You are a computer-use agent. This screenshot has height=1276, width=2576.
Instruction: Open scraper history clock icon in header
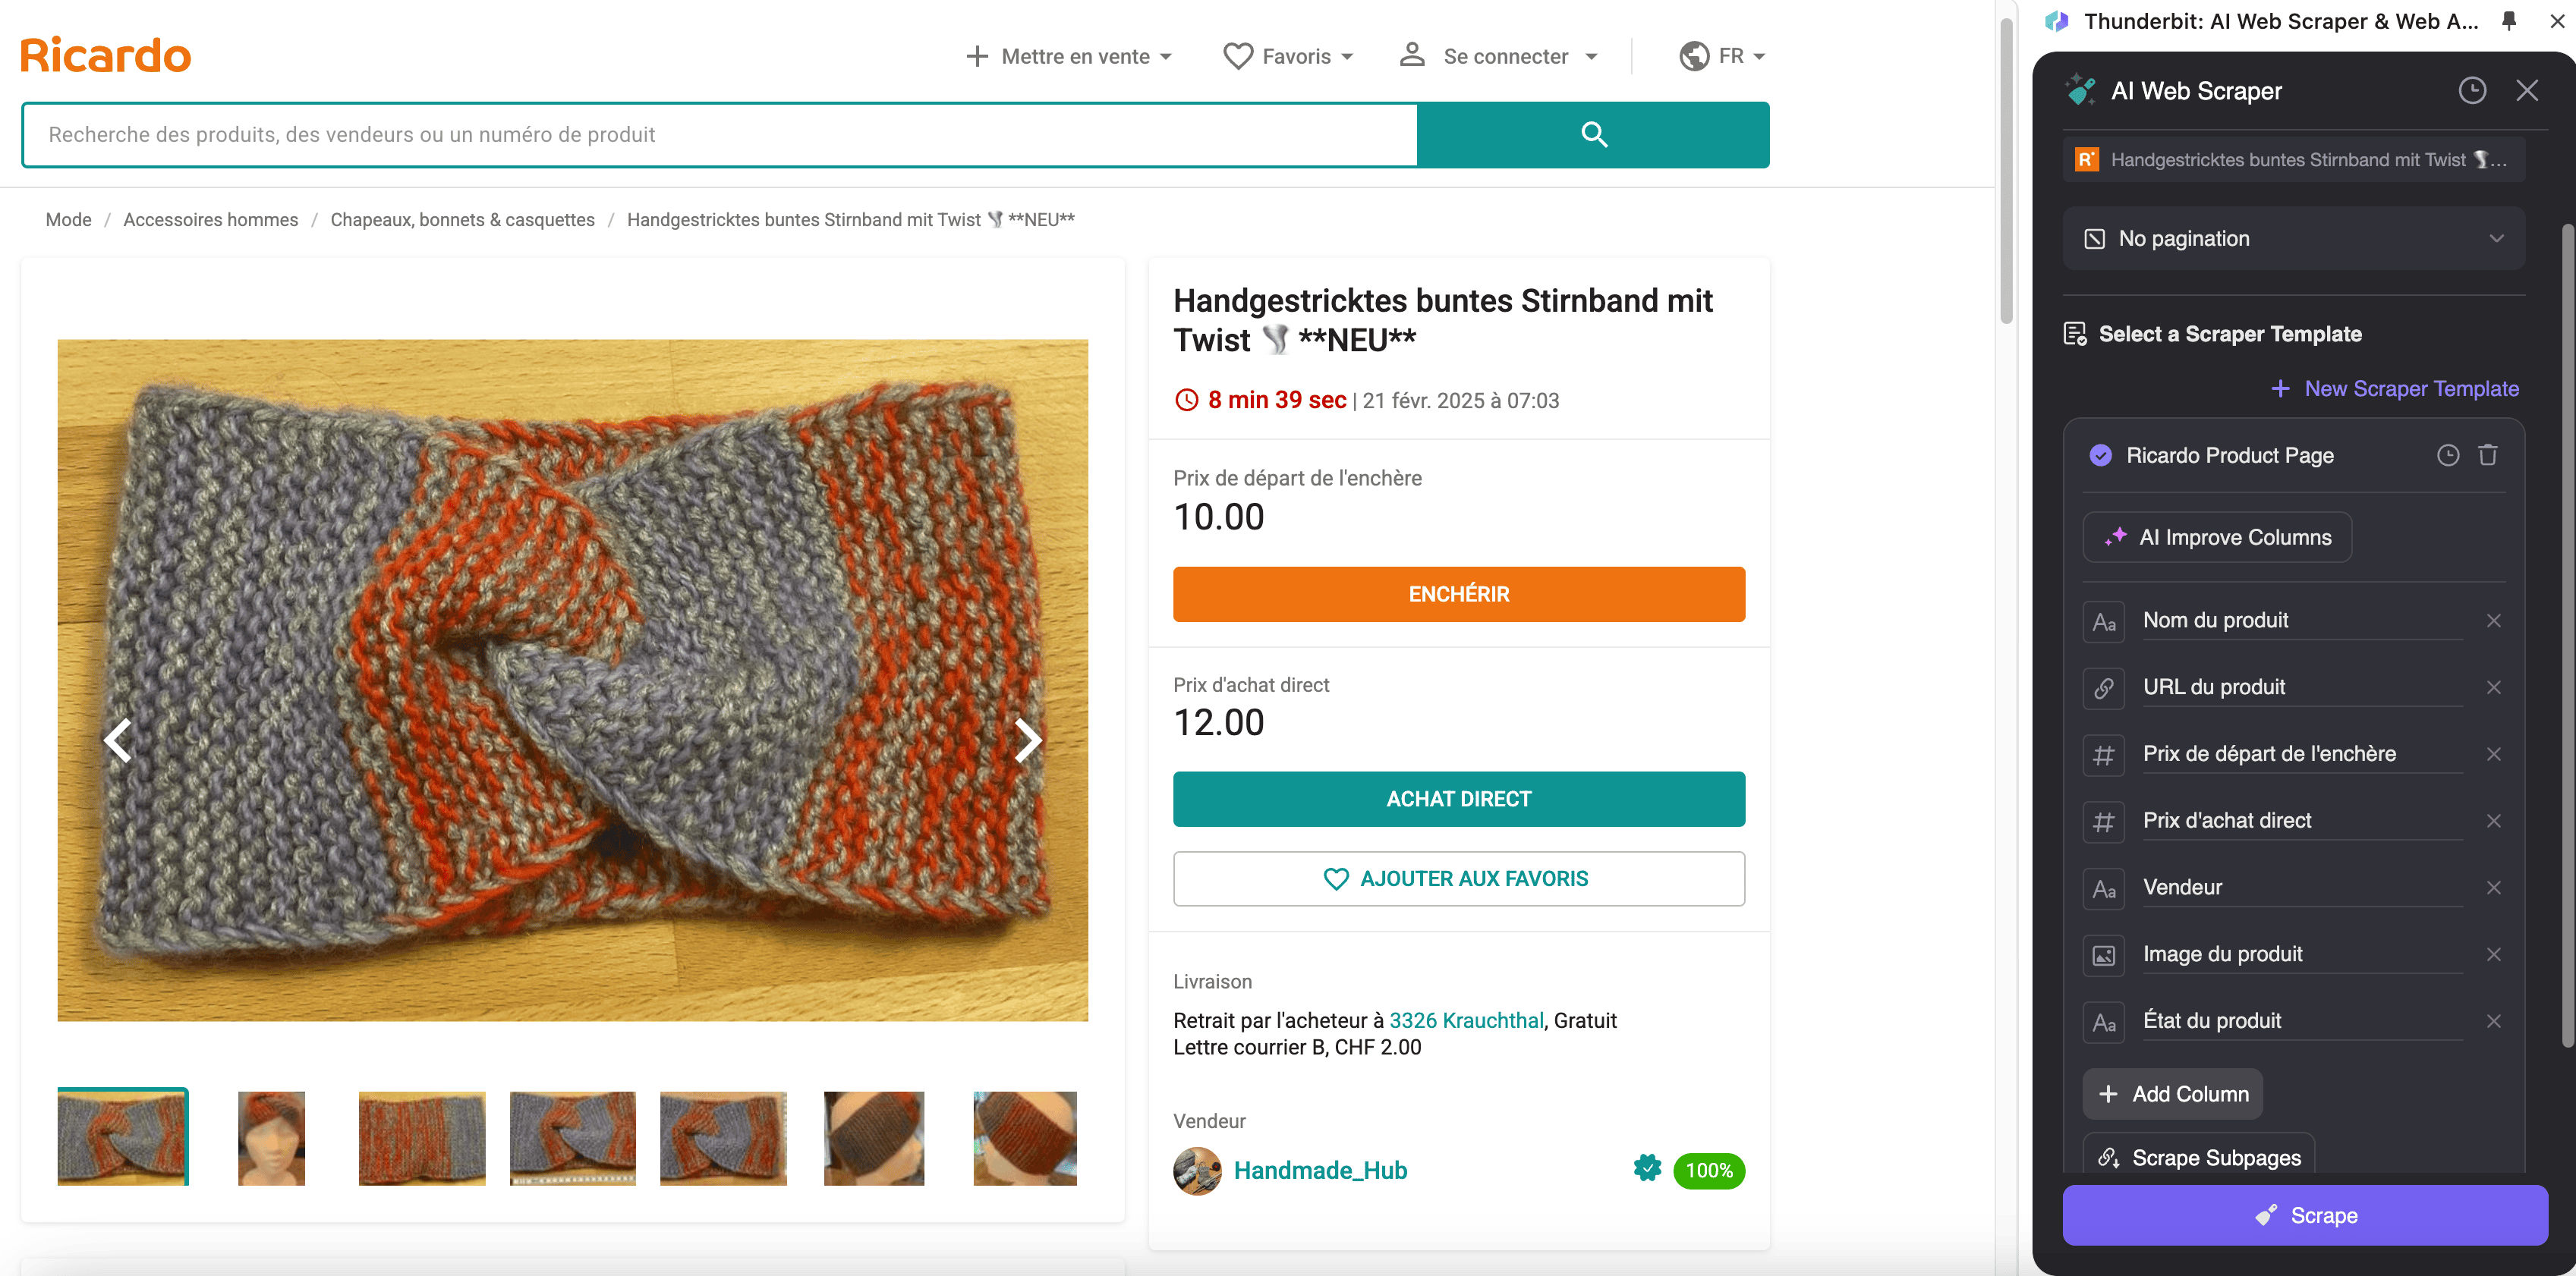click(2471, 91)
